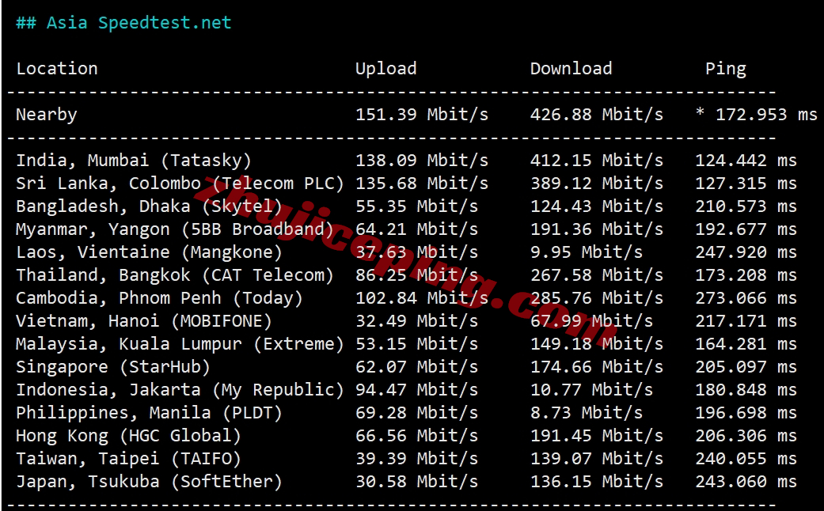Click Myanmar download 191.36 Mbit/s
This screenshot has height=511, width=824.
coord(597,229)
